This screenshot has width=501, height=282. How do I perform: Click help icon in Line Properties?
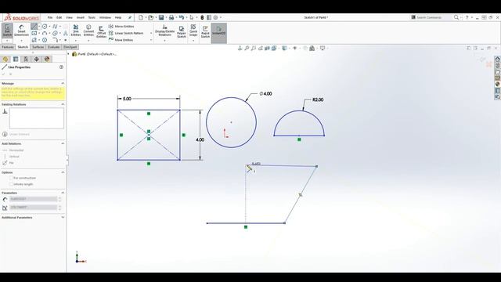click(x=61, y=67)
